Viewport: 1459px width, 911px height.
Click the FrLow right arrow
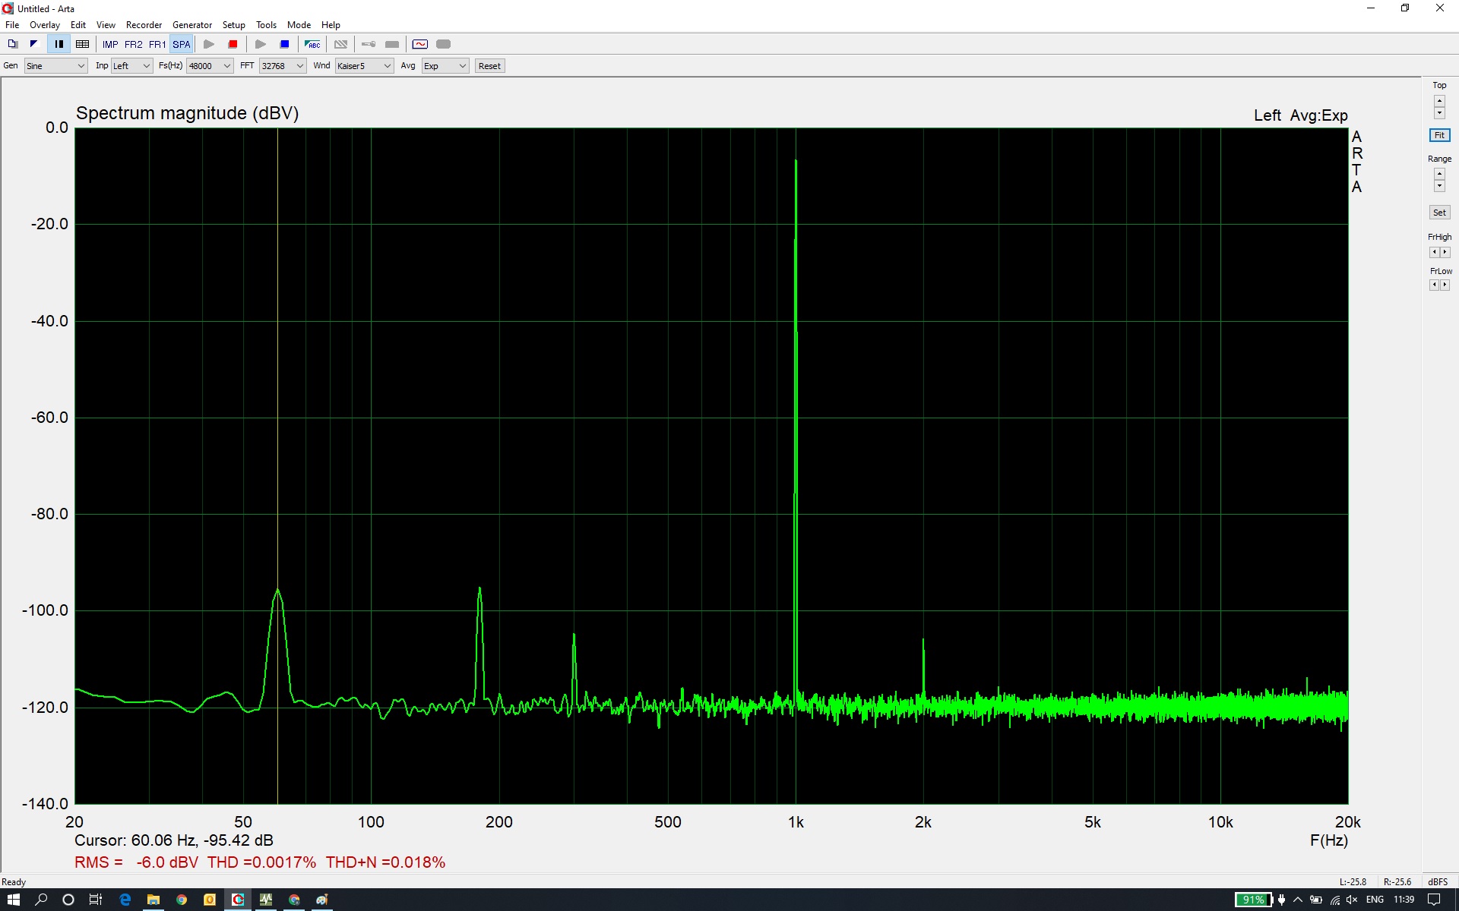click(1445, 285)
